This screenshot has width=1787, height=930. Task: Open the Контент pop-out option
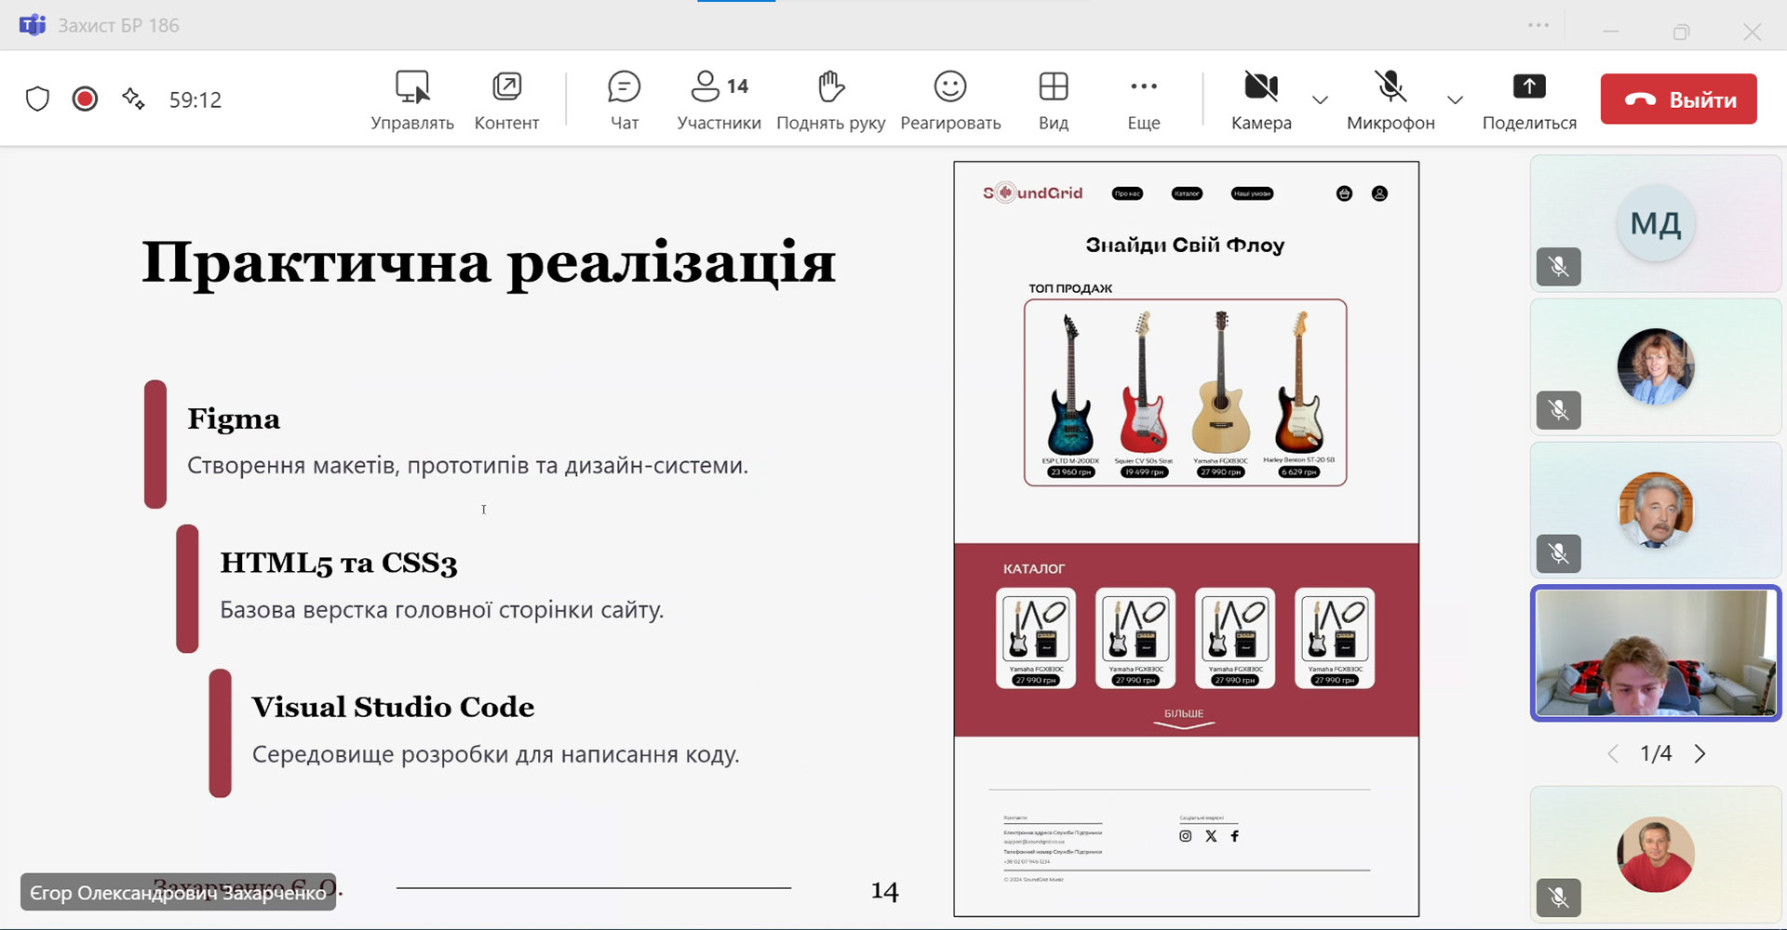pyautogui.click(x=506, y=100)
